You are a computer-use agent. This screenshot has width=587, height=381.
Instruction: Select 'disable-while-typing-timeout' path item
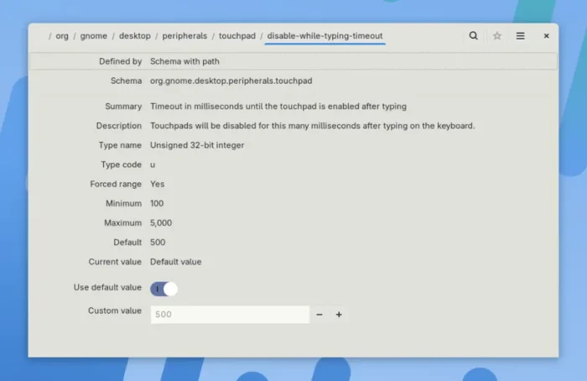click(x=325, y=36)
